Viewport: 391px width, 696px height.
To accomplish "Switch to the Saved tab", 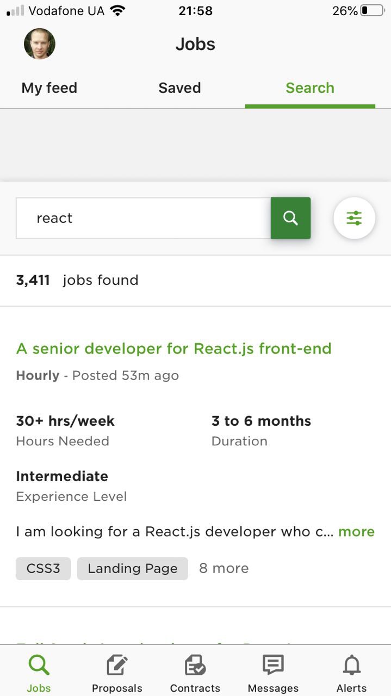I will click(179, 88).
